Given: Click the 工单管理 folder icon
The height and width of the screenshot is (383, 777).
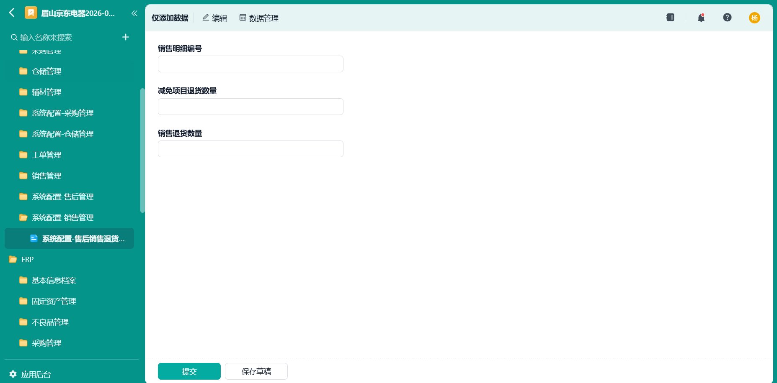Looking at the screenshot, I should tap(23, 155).
